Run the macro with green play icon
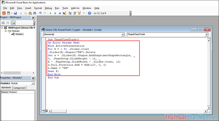219x121 pixels. pyautogui.click(x=51, y=13)
